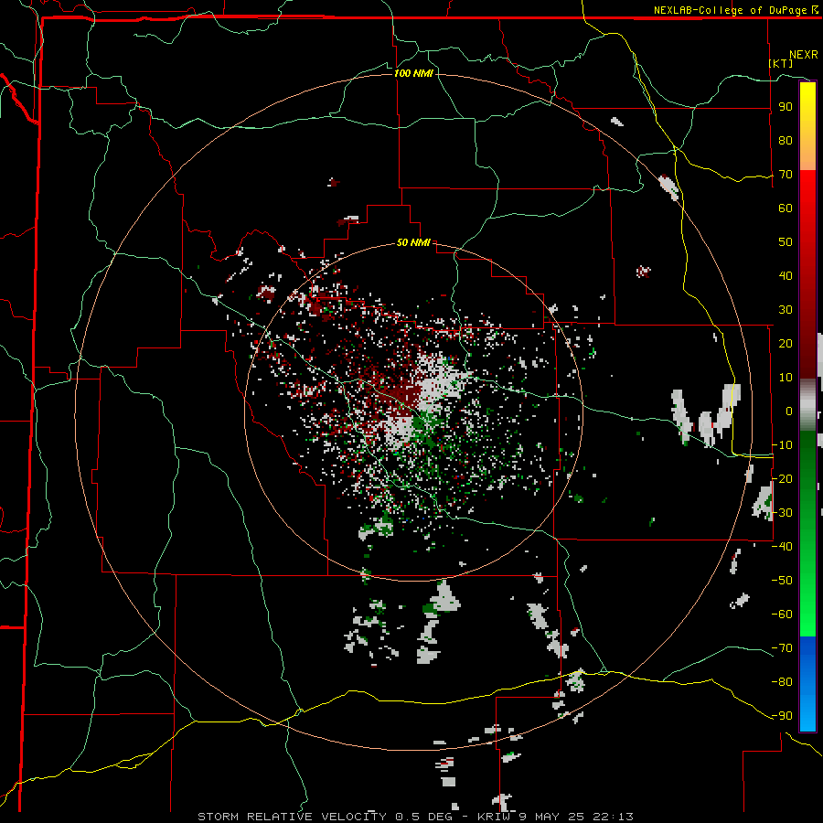The image size is (823, 823).
Task: Click the -10 scale label
Action: pos(782,445)
